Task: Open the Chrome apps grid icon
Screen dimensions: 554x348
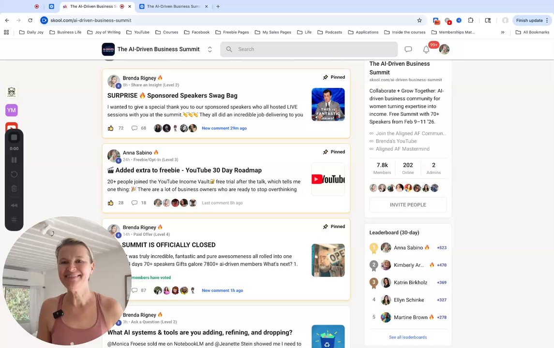Action: click(x=6, y=32)
